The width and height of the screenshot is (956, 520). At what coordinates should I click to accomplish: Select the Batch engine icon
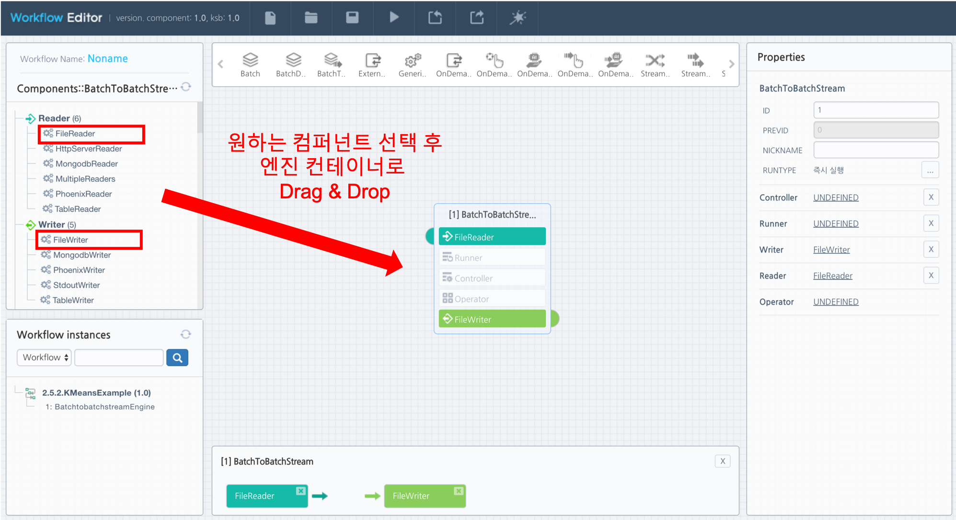tap(250, 65)
